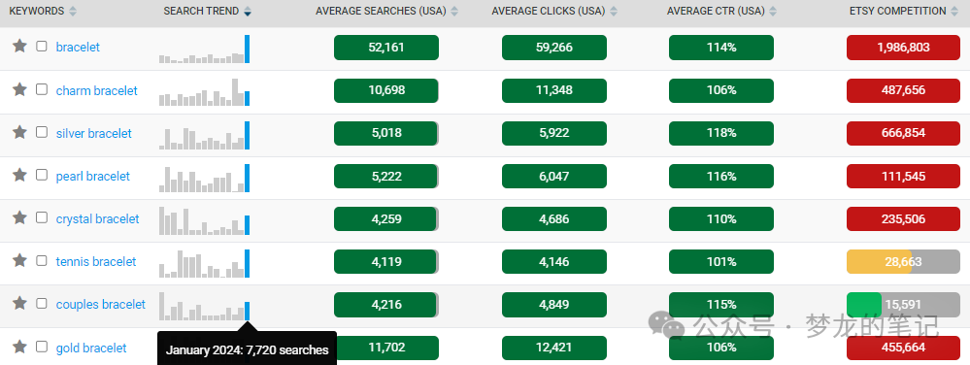970x365 pixels.
Task: Star the crystal bracelet row
Action: pyautogui.click(x=19, y=217)
